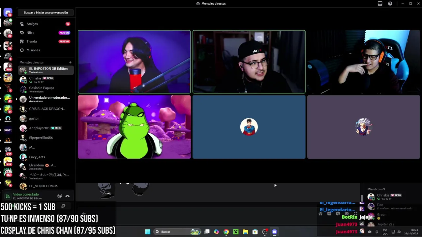
Task: Open the server with 75 notifications
Action: [x=8, y=46]
